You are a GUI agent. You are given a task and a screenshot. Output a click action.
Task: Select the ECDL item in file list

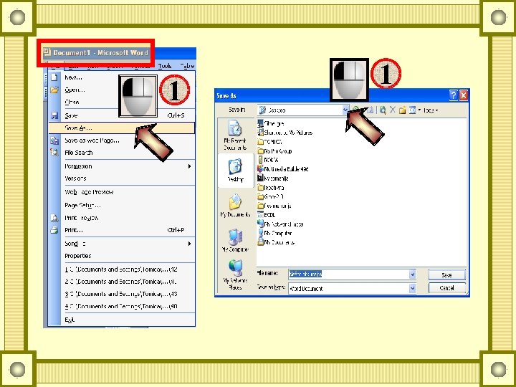[x=266, y=215]
